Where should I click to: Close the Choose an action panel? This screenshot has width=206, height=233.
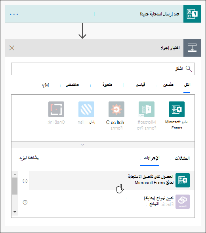11,48
